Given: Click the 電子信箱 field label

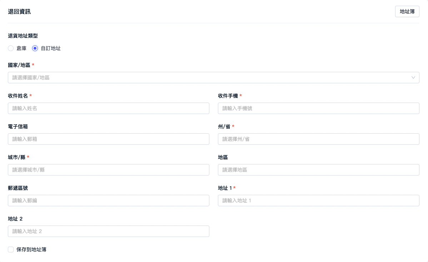Looking at the screenshot, I should coord(18,127).
